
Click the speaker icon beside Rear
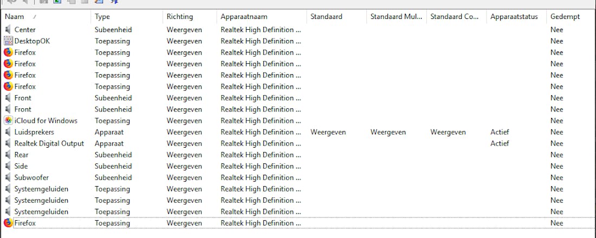click(8, 155)
